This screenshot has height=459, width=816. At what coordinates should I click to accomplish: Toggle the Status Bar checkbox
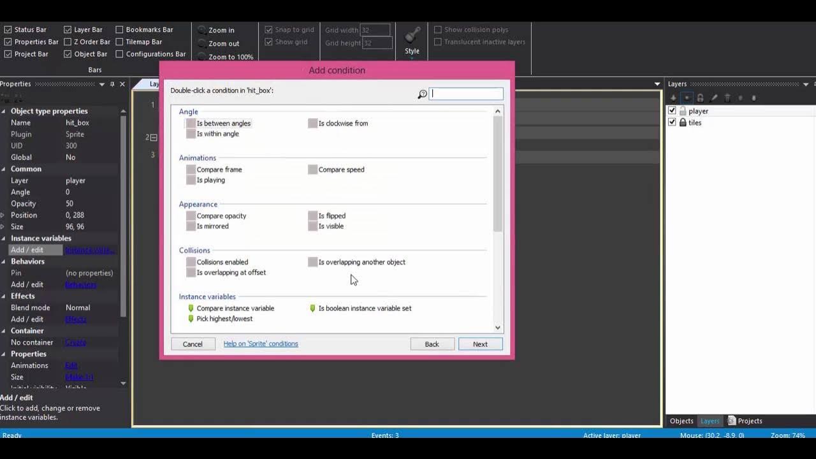pos(8,29)
